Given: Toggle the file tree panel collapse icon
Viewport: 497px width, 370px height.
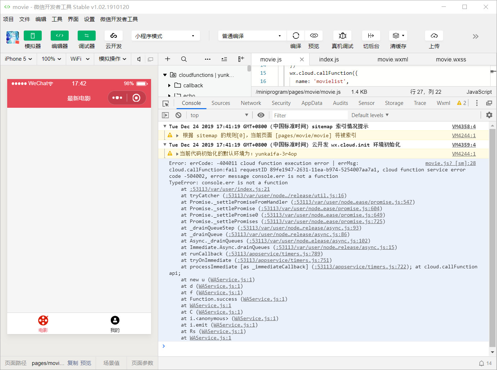Looking at the screenshot, I should pos(241,59).
